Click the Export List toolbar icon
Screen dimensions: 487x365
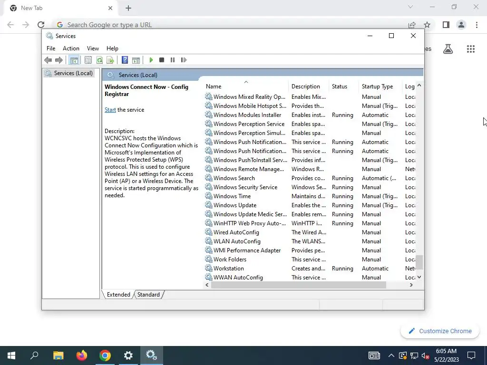(x=110, y=60)
